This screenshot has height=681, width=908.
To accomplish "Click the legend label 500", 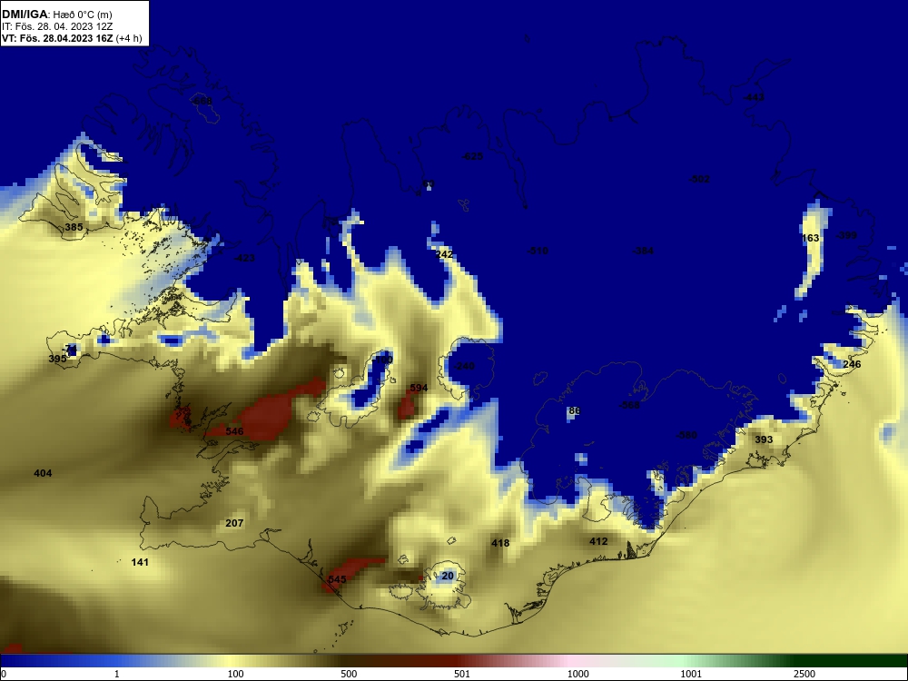I will coord(349,674).
